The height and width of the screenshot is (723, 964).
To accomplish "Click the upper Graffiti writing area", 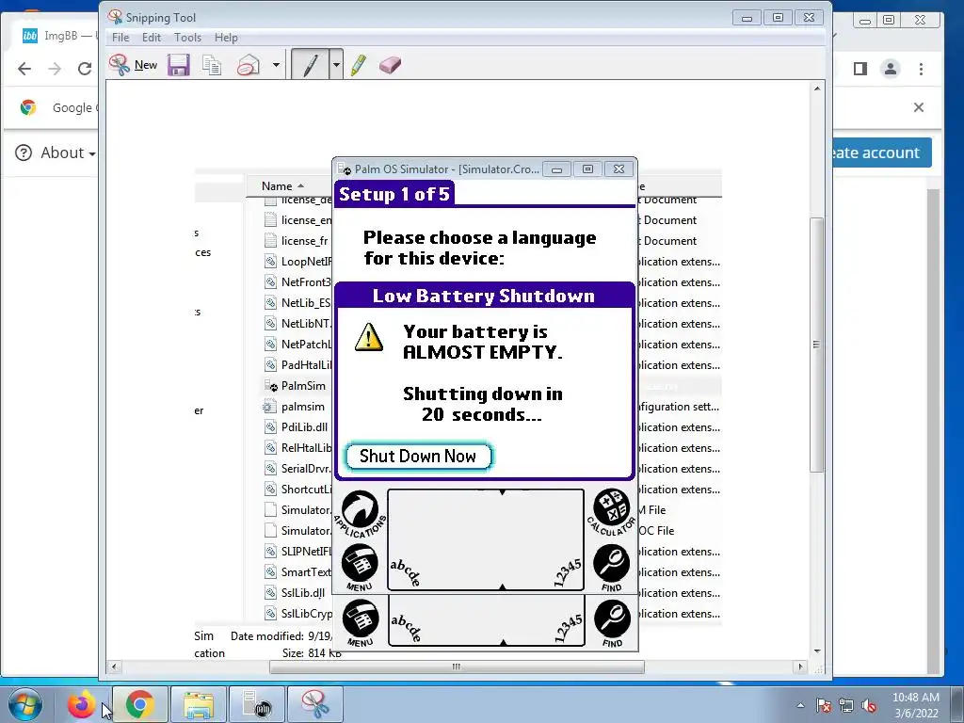I will [x=486, y=539].
